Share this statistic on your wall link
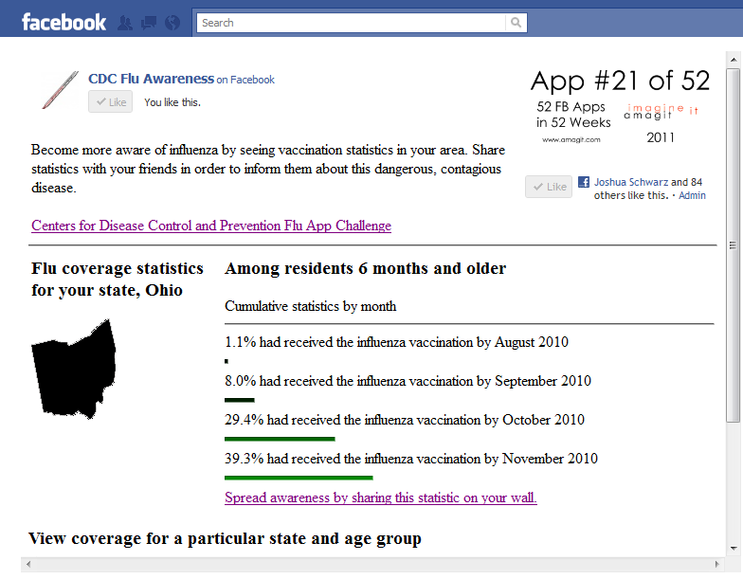 click(381, 498)
